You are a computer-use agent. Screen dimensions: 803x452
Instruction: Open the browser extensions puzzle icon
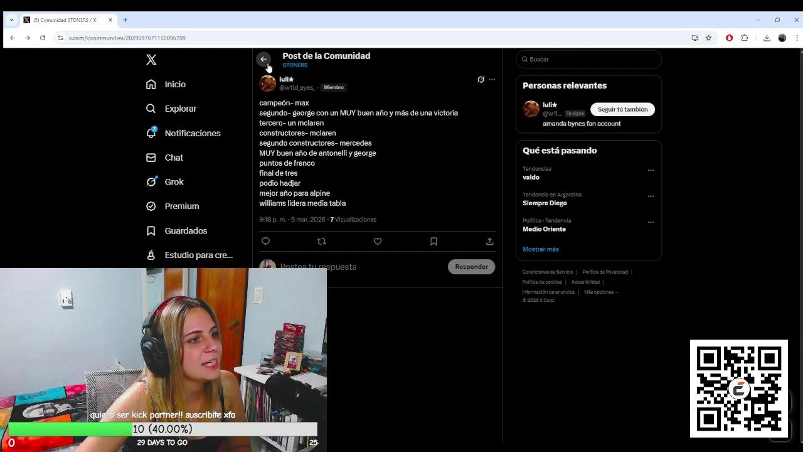745,38
